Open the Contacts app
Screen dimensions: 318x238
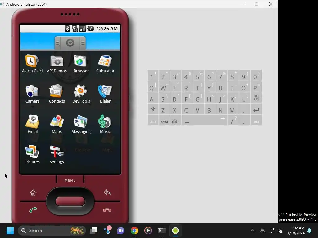(57, 94)
